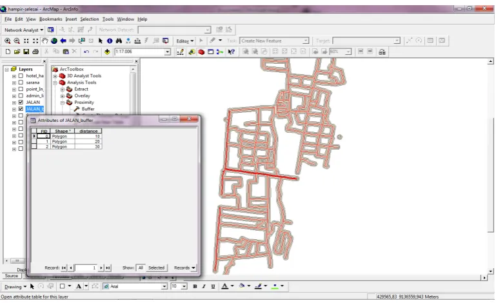496x303 pixels.
Task: Click the Selected records button
Action: pos(156,268)
